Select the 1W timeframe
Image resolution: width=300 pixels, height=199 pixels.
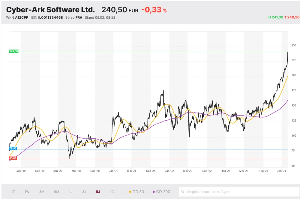coord(27,191)
